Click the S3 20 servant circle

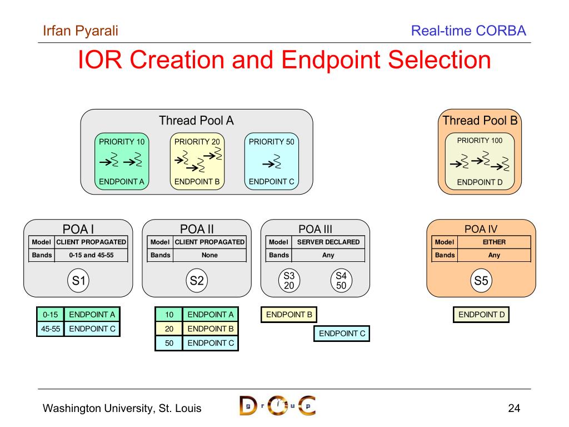pos(289,280)
